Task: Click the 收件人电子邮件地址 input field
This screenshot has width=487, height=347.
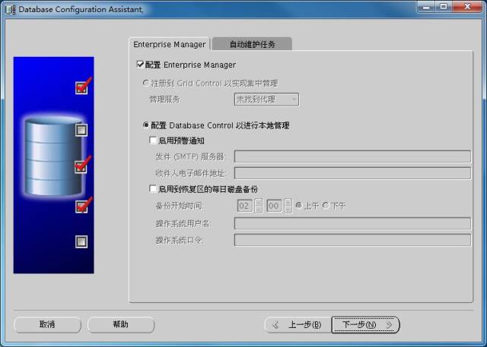Action: point(352,173)
